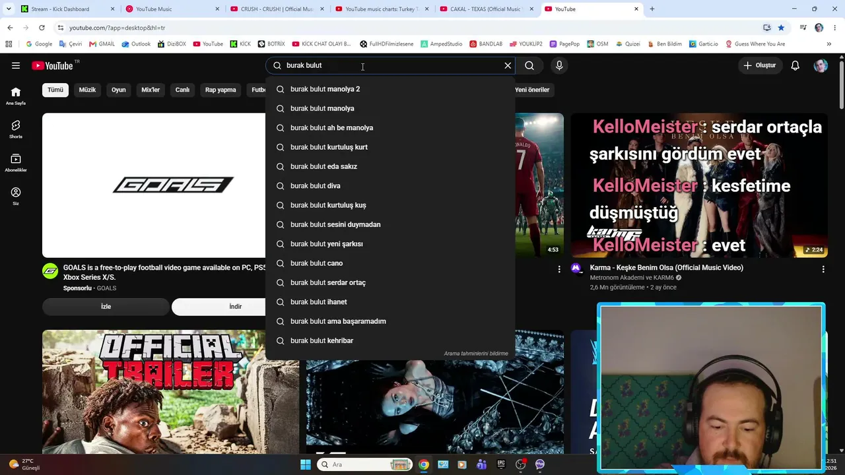Viewport: 845px width, 475px height.
Task: Open the browser tab search dropdown
Action: pos(8,9)
